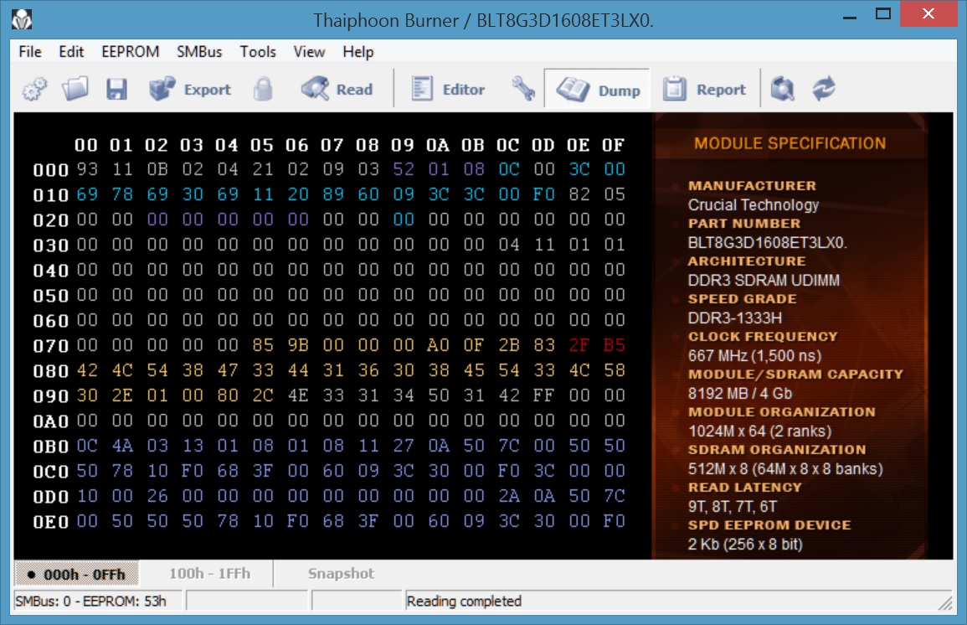Click the Reading completed status message
This screenshot has width=967, height=625.
coord(464,601)
